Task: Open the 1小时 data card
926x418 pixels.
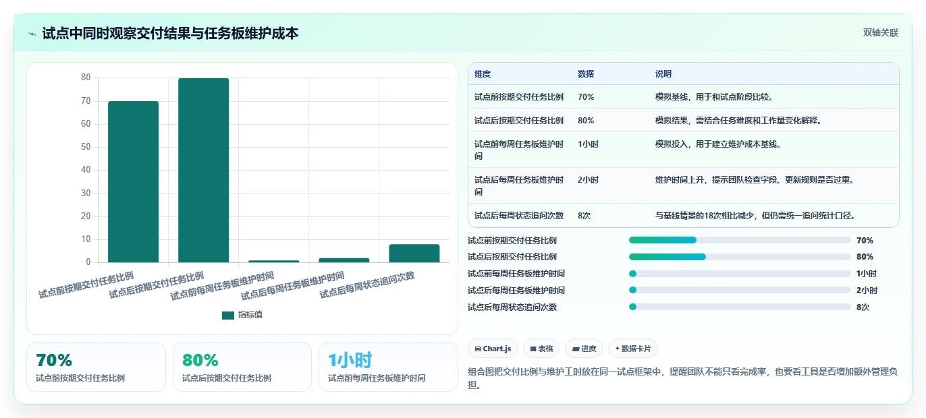Action: coord(388,367)
